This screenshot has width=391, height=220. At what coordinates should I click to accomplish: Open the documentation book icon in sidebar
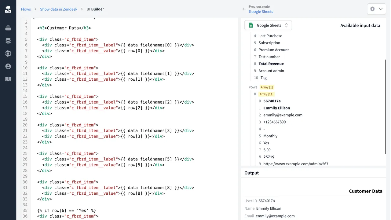coord(8,79)
